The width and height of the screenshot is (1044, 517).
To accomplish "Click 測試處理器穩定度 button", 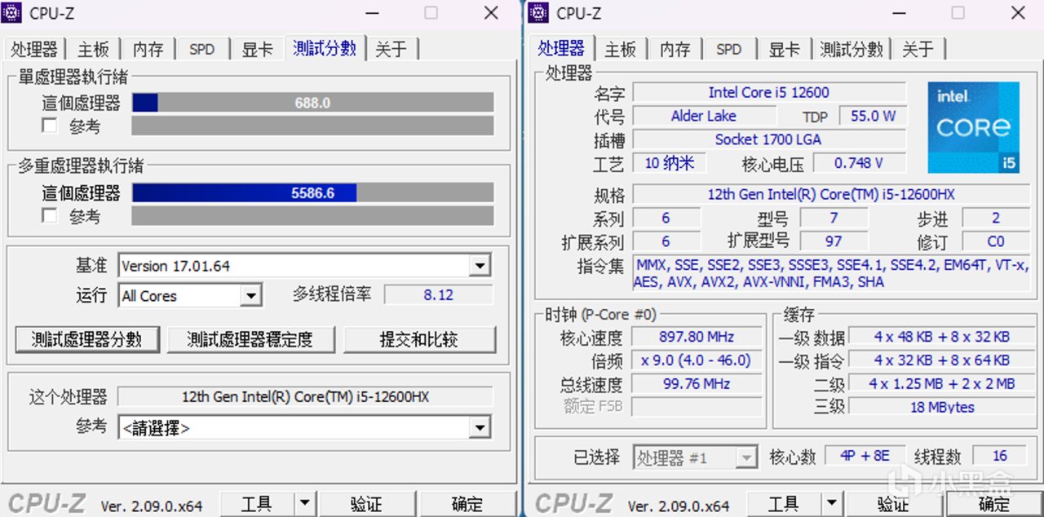I will tap(250, 340).
